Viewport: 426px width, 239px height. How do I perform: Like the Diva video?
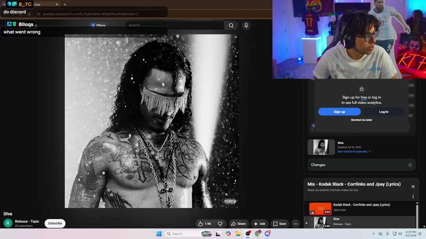coord(205,224)
